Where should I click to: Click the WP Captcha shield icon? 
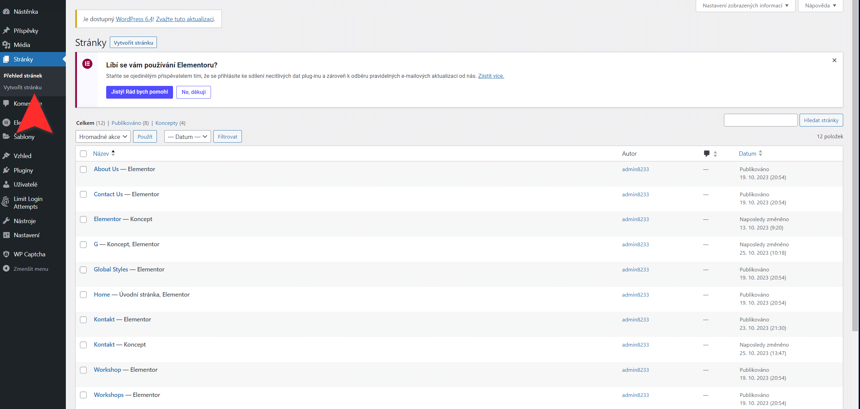[x=6, y=254]
